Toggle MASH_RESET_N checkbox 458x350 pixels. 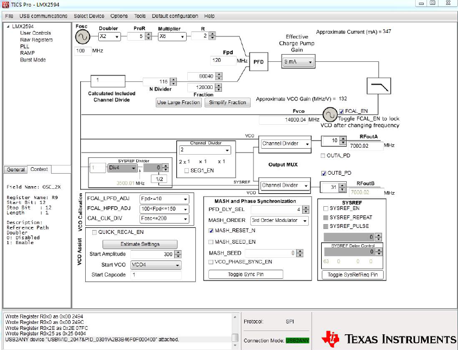click(x=211, y=231)
